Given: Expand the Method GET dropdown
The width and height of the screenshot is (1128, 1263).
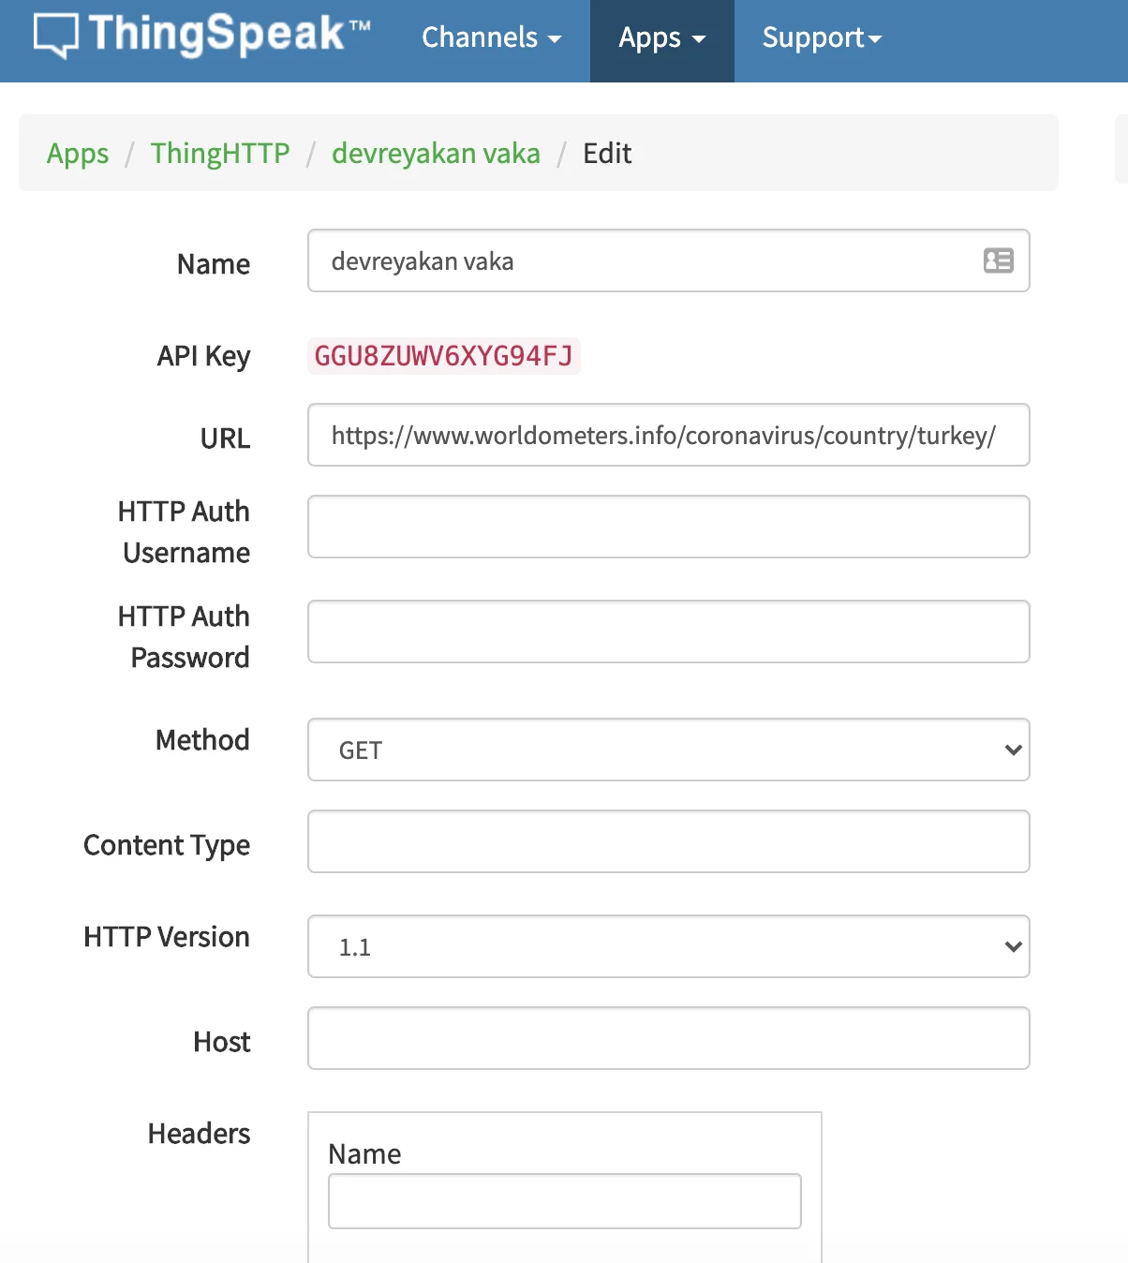Looking at the screenshot, I should (669, 750).
